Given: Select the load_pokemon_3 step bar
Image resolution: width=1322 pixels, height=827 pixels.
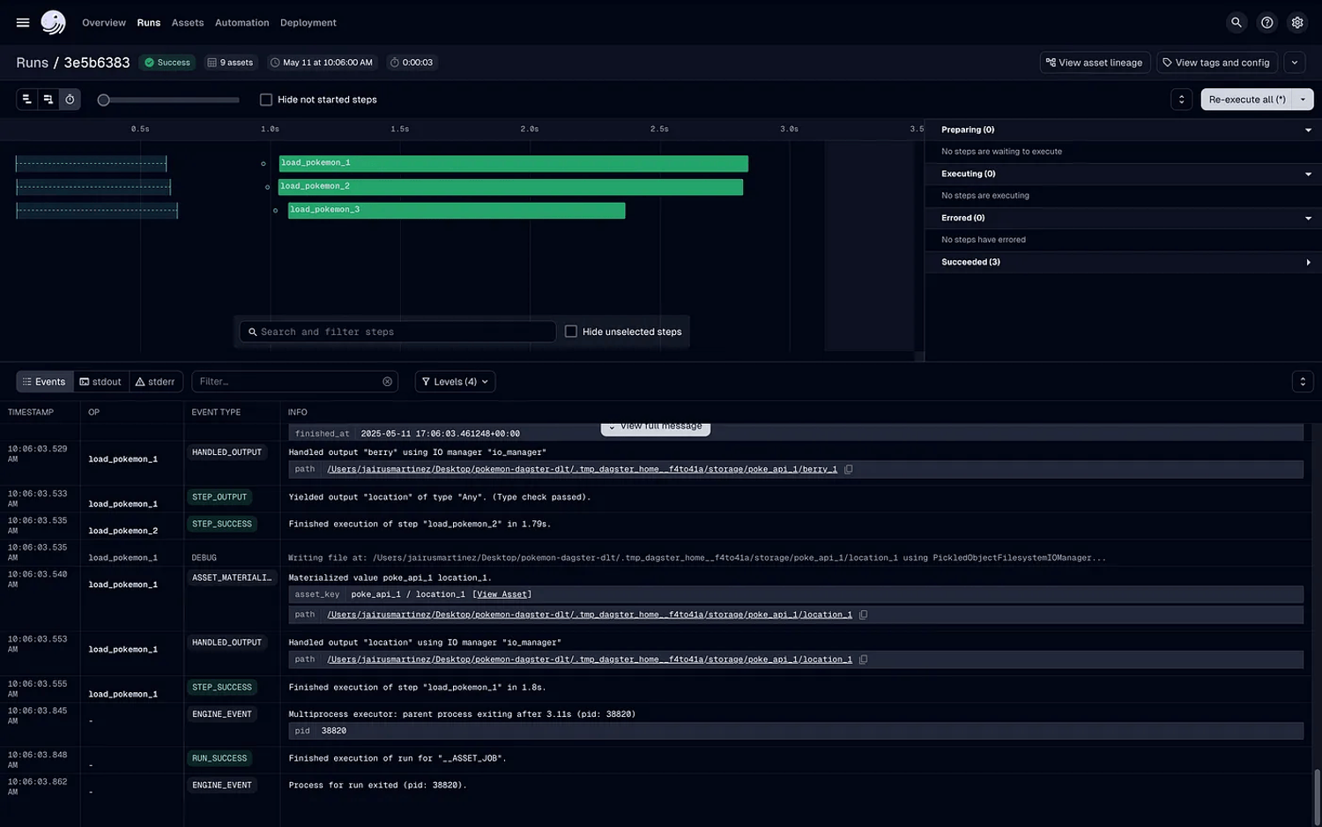Looking at the screenshot, I should coord(457,211).
